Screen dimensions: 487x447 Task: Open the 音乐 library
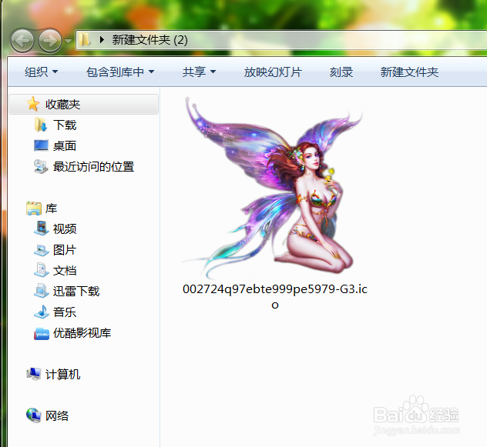[65, 312]
